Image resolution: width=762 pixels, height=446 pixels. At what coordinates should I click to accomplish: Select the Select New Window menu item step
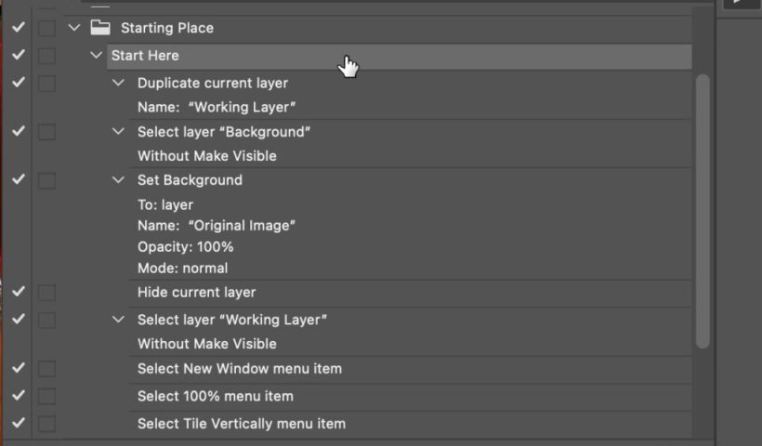coord(240,369)
